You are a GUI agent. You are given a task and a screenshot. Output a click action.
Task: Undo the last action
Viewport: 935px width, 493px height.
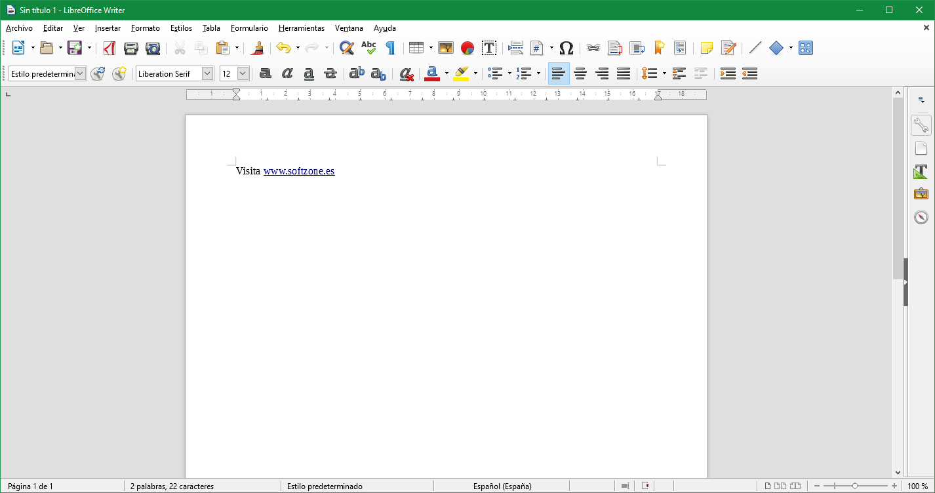283,48
